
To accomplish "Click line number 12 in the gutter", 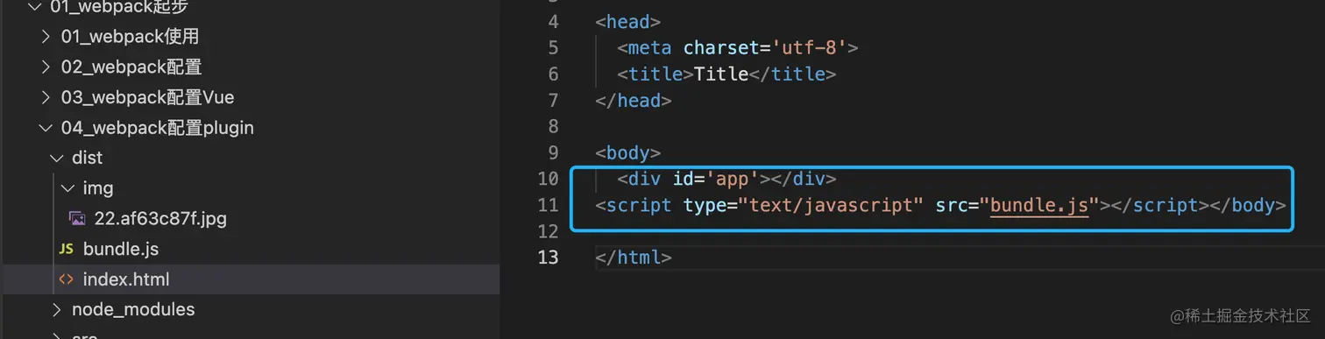I will (x=548, y=232).
